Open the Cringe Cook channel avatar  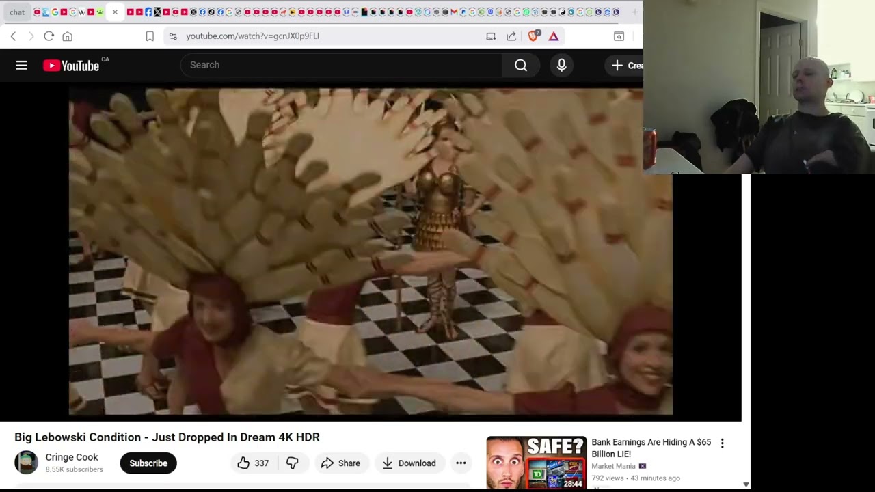tap(27, 463)
